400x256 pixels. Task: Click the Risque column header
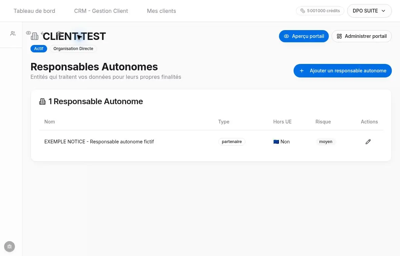coord(323,122)
